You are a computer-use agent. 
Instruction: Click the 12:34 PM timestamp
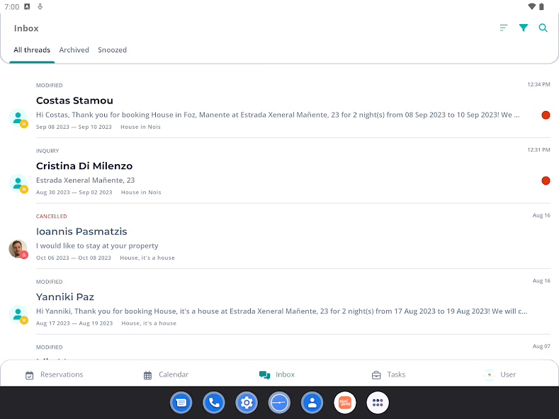pyautogui.click(x=538, y=84)
